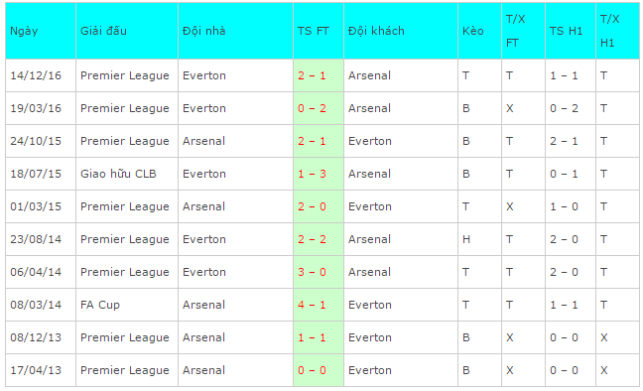The height and width of the screenshot is (391, 643).
Task: Click the TS FT column header
Action: tap(319, 31)
